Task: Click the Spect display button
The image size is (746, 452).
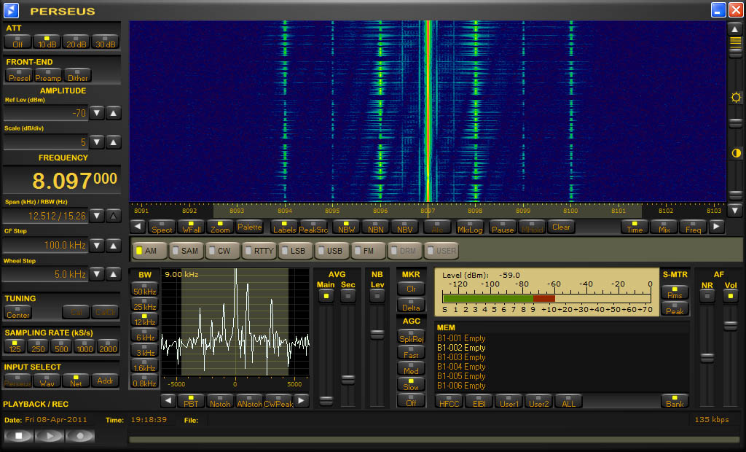Action: tap(162, 227)
